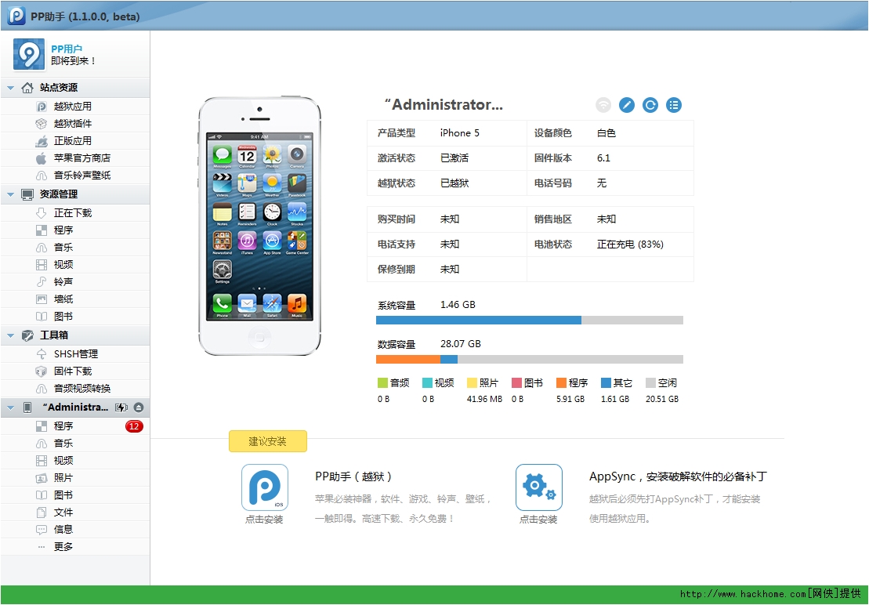869x605 pixels.
Task: Select the 建议安装 tab
Action: click(268, 441)
